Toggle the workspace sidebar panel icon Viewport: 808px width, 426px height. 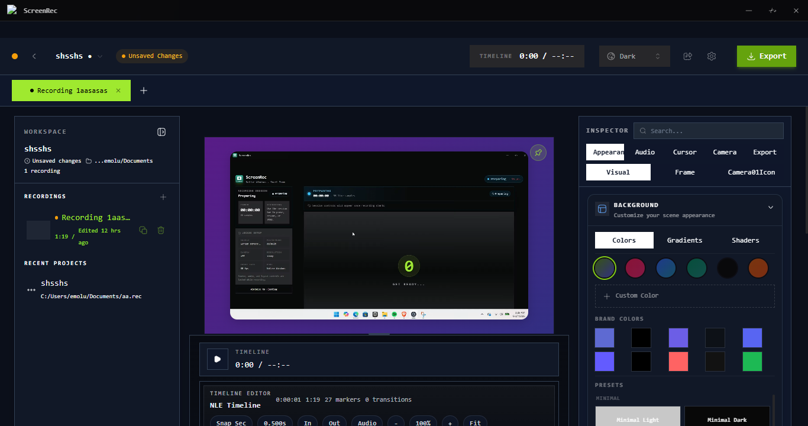(x=161, y=132)
